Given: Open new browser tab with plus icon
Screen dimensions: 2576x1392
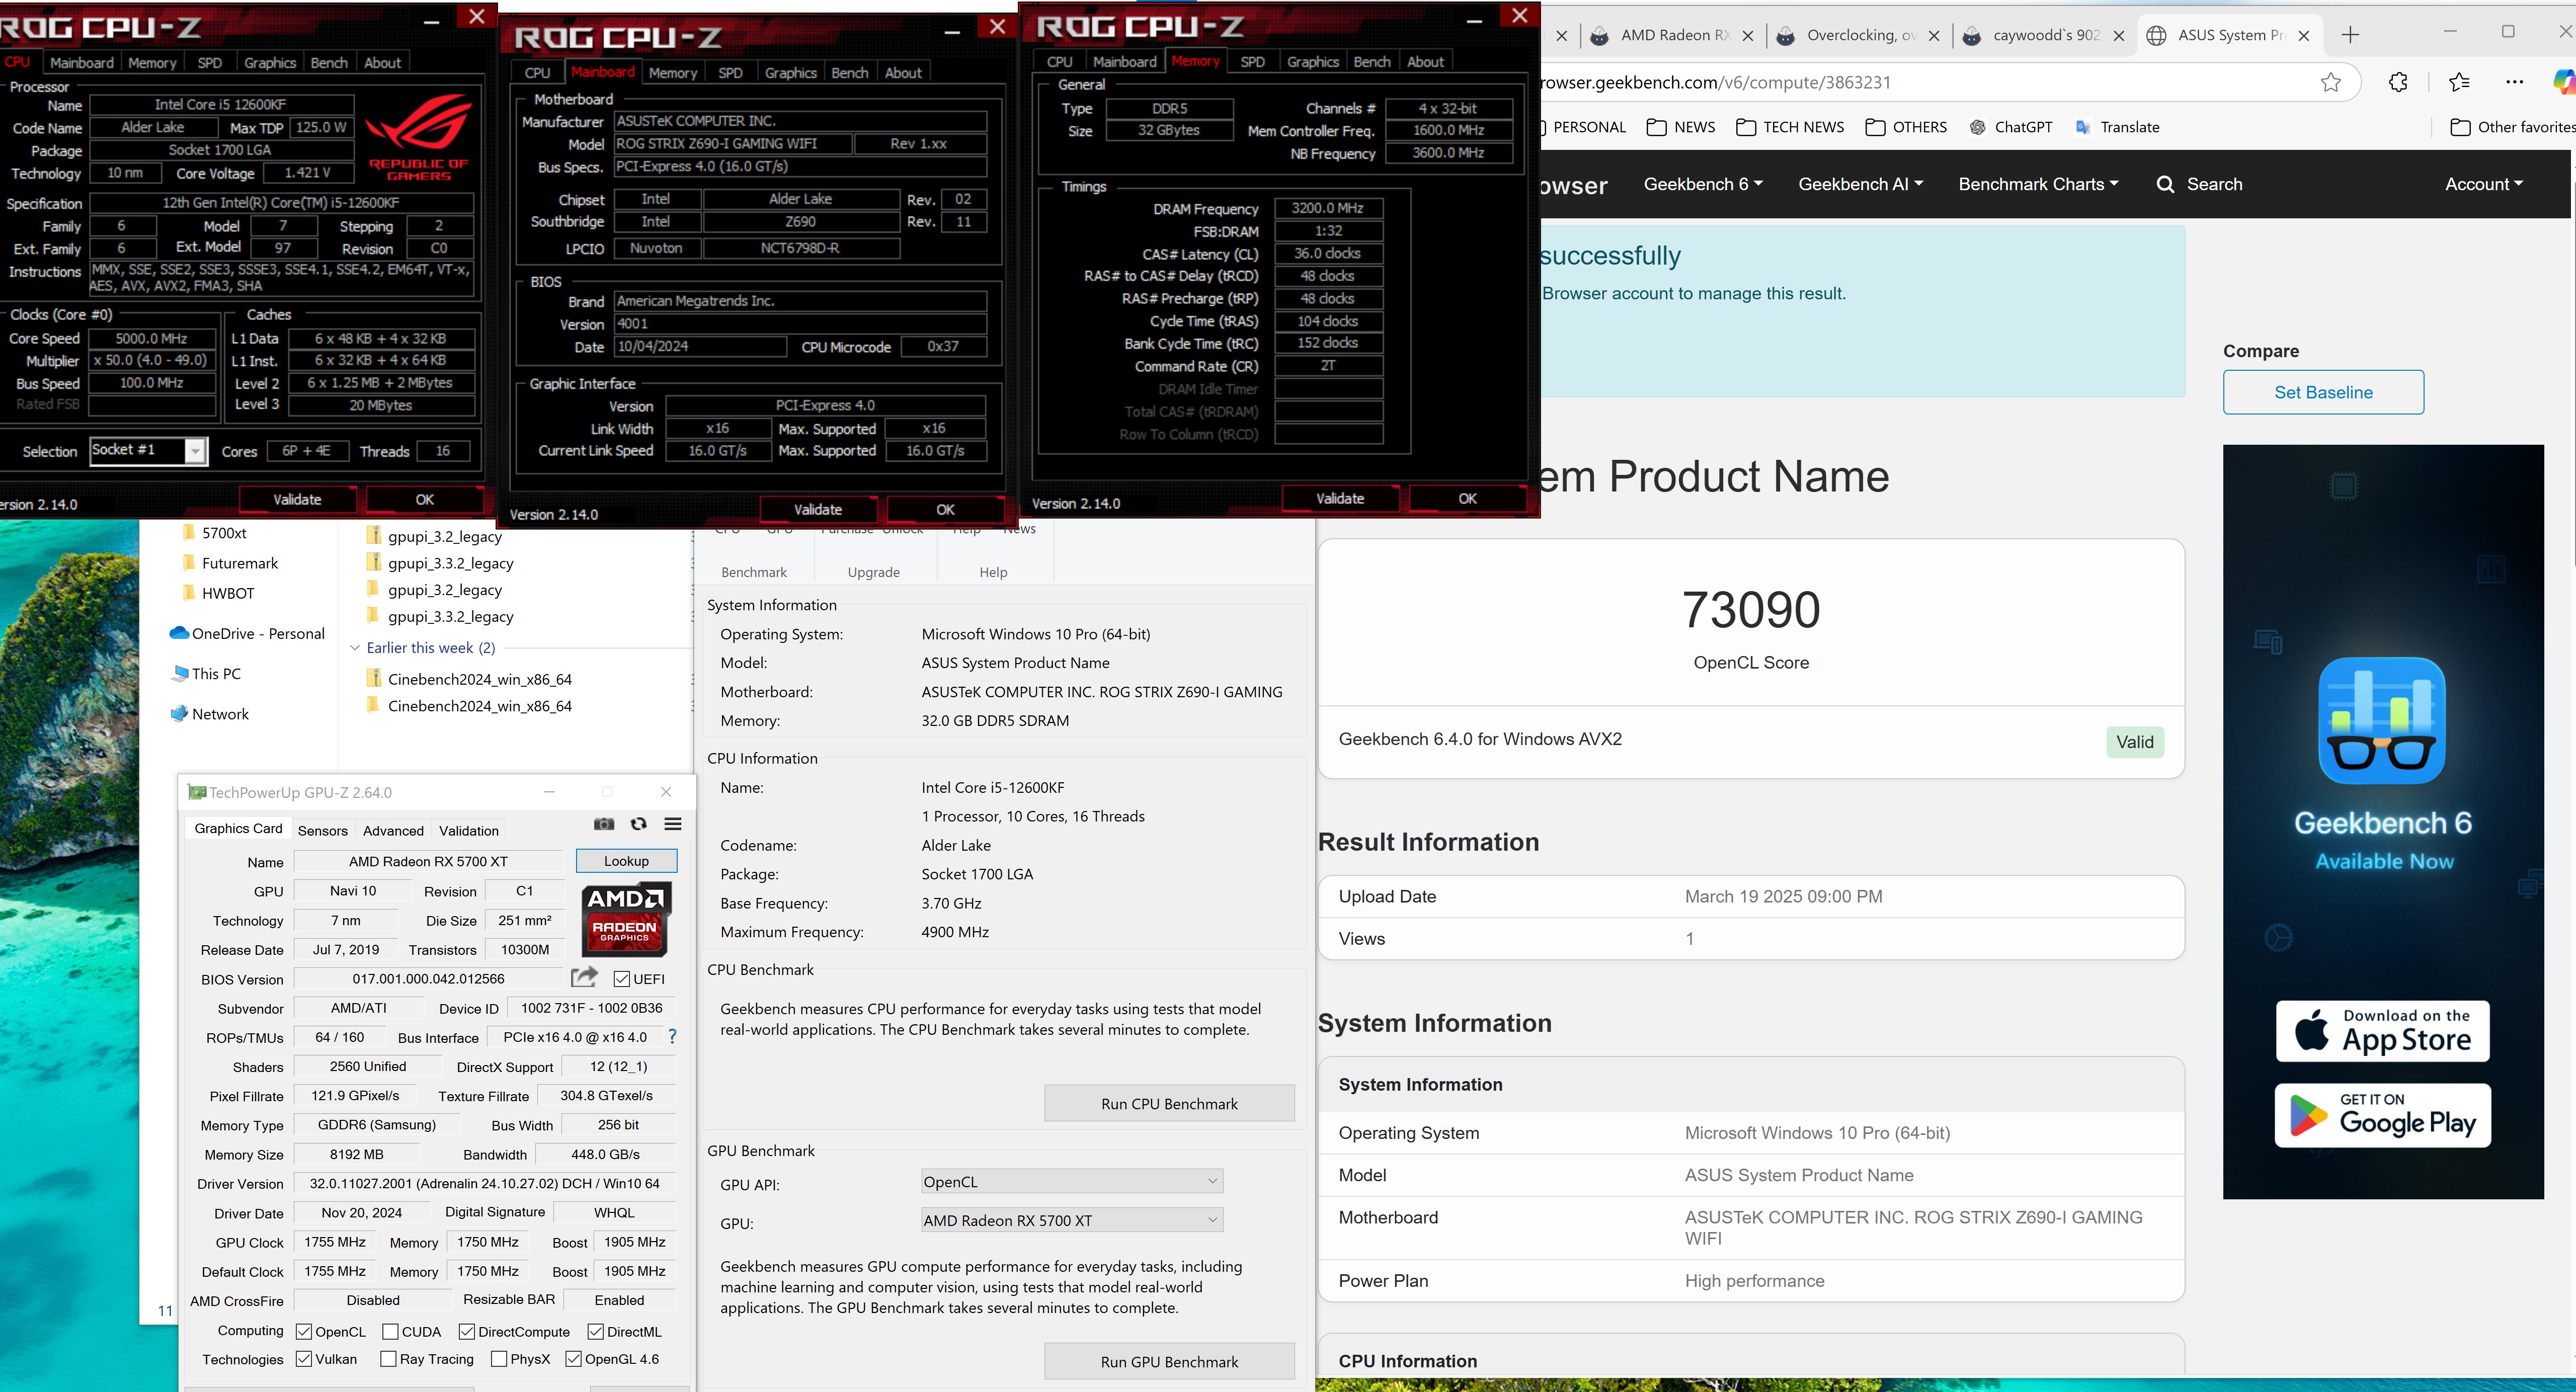Looking at the screenshot, I should click(2350, 36).
